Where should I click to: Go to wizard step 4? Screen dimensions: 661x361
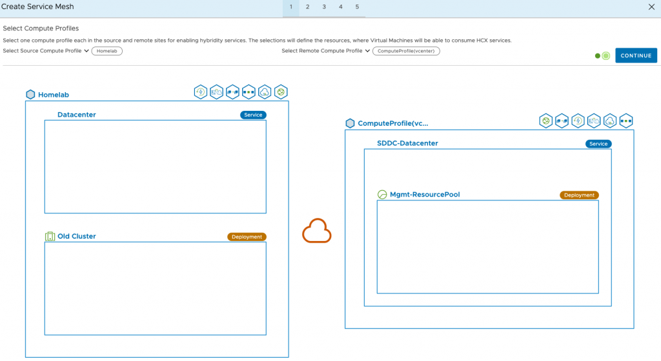(341, 7)
